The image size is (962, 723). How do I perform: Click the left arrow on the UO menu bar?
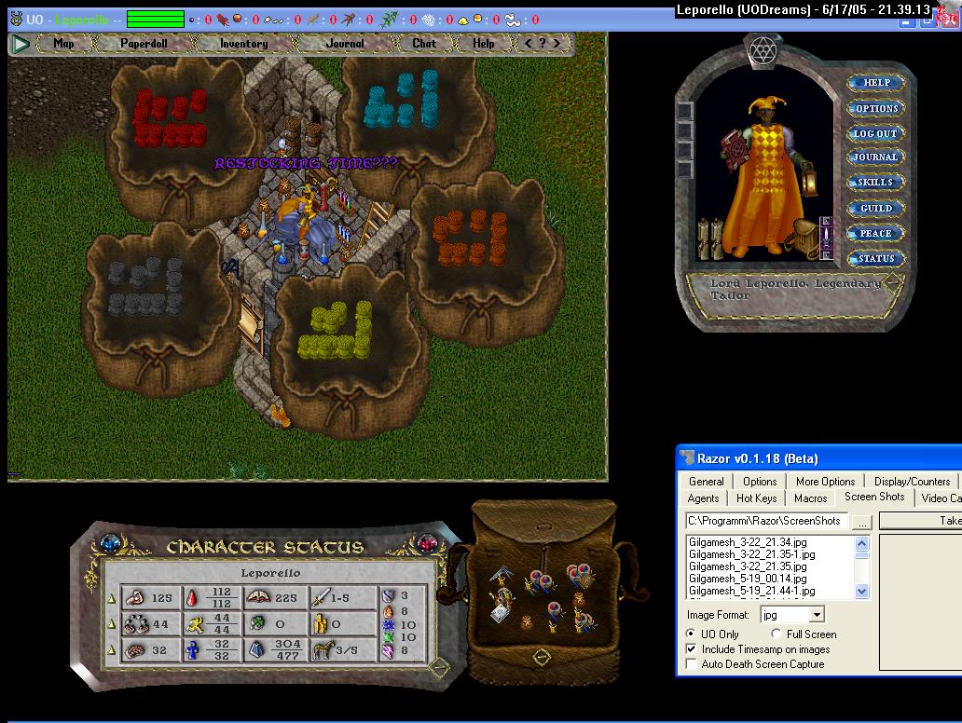528,44
